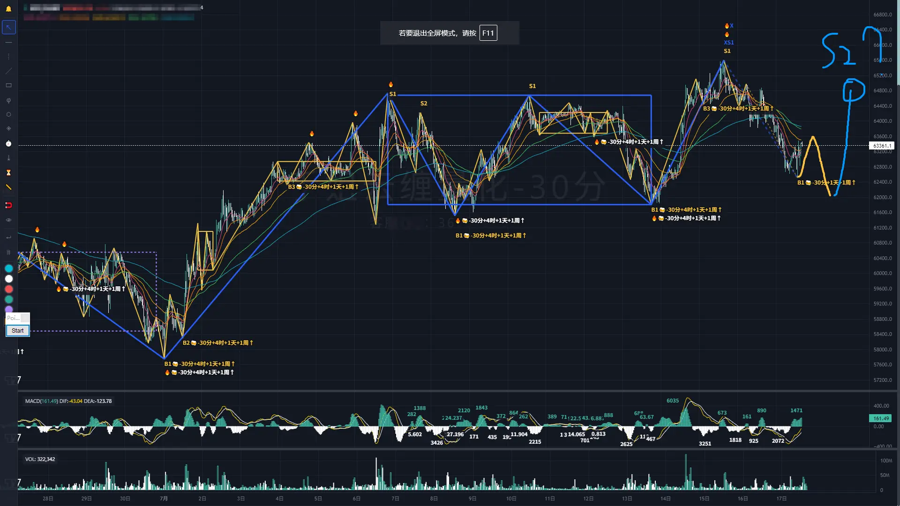Screen dimensions: 900x506
Task: Select the diagonal trend line tool
Action: pyautogui.click(x=8, y=71)
